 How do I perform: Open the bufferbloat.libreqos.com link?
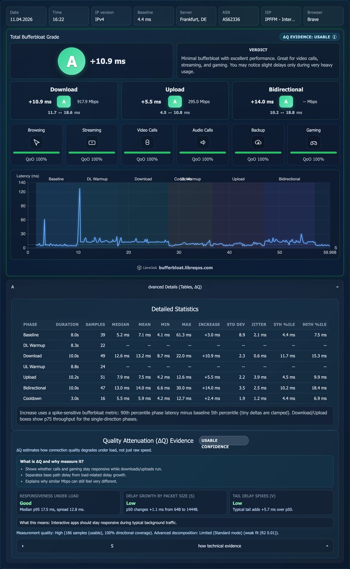click(186, 268)
